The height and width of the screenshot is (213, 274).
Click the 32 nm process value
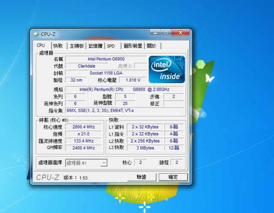click(76, 80)
